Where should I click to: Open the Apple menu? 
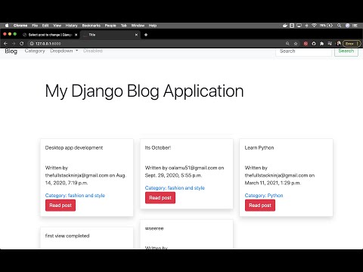click(x=7, y=26)
